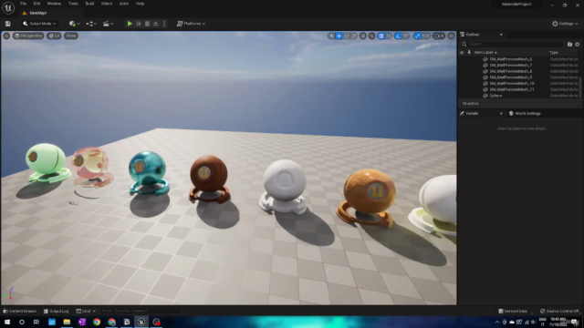Open the Output Log
Viewport: 584px width, 328px height.
[56, 311]
